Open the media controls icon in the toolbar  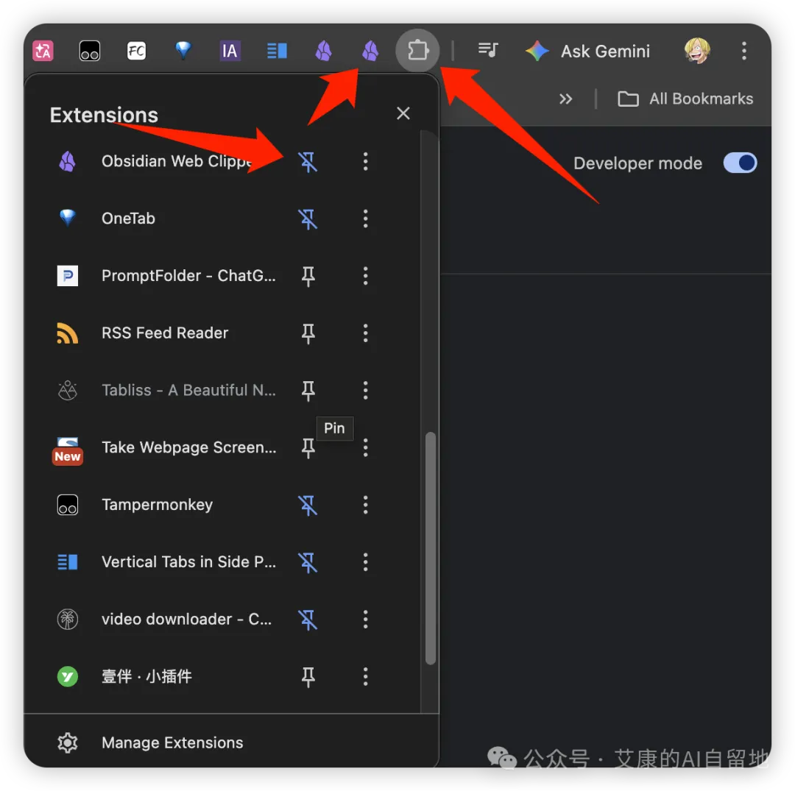487,50
